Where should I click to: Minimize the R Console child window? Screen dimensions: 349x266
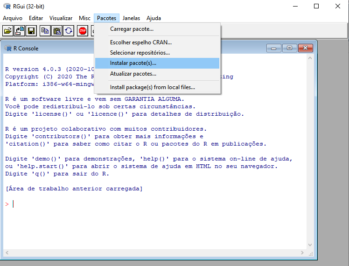274,48
